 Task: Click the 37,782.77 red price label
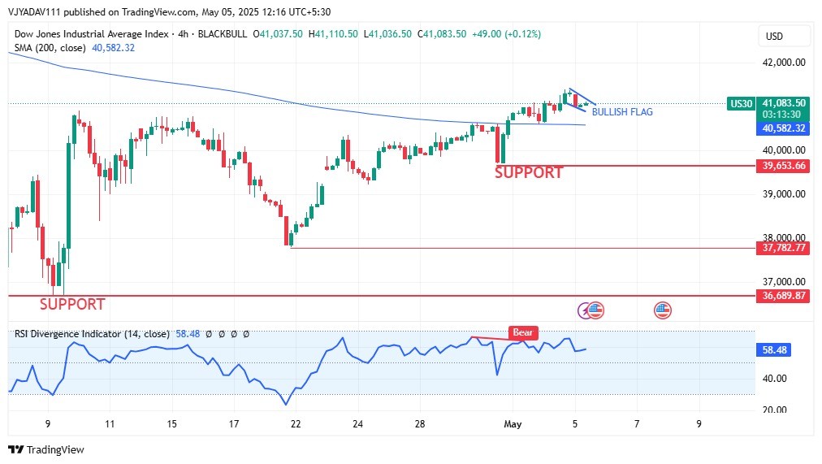[x=784, y=248]
